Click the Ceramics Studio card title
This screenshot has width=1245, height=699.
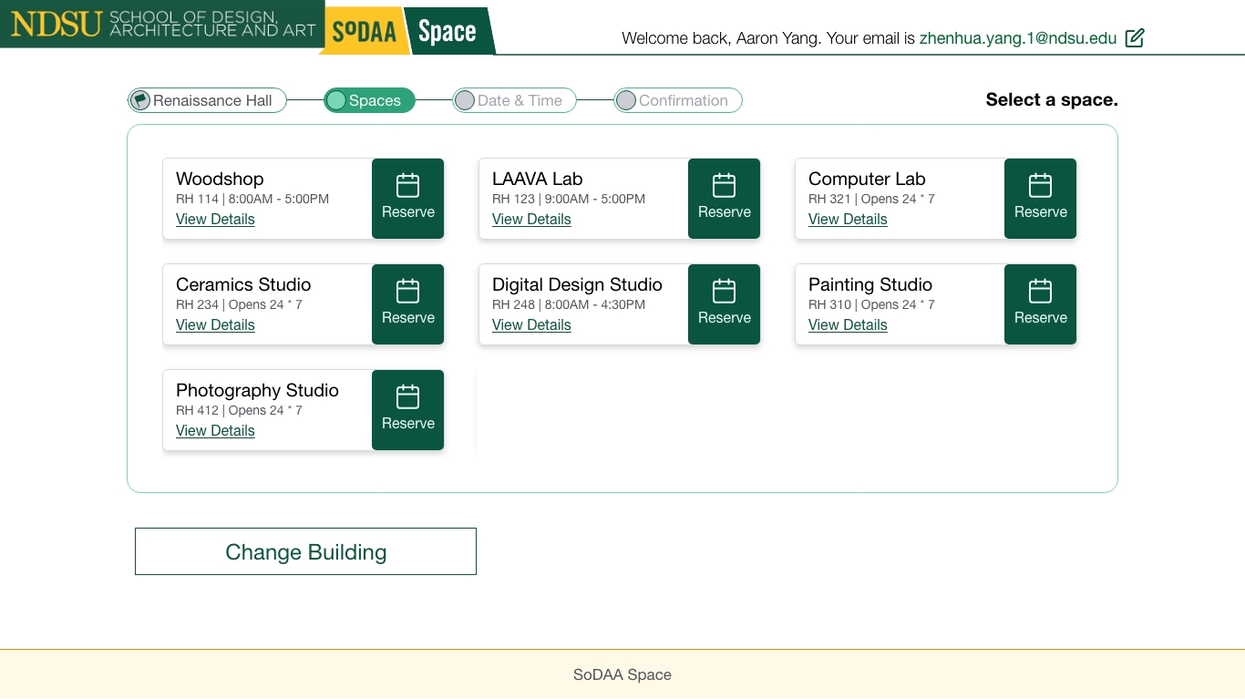pos(243,284)
